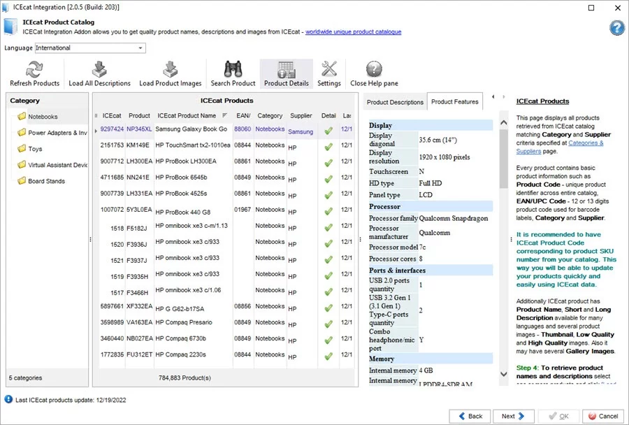The width and height of the screenshot is (629, 425).
Task: Switch to the Product Descriptions tab
Action: click(395, 102)
